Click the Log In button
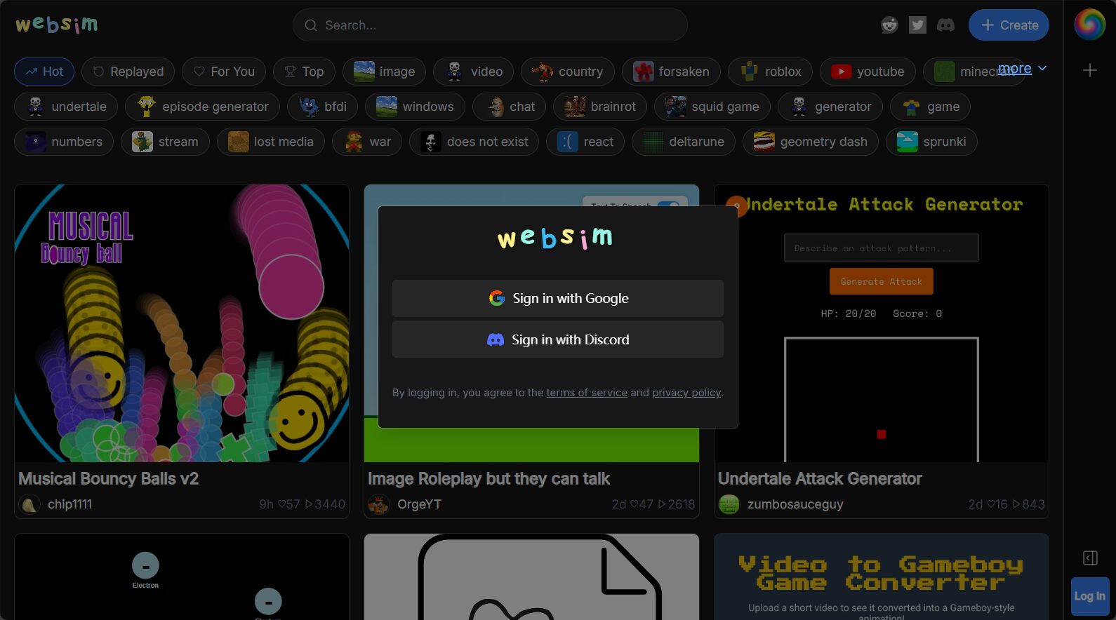The height and width of the screenshot is (620, 1116). 1090,596
